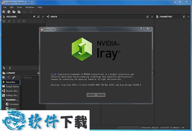
Task: Switch to the info tab below Explorer
Action: point(10,68)
